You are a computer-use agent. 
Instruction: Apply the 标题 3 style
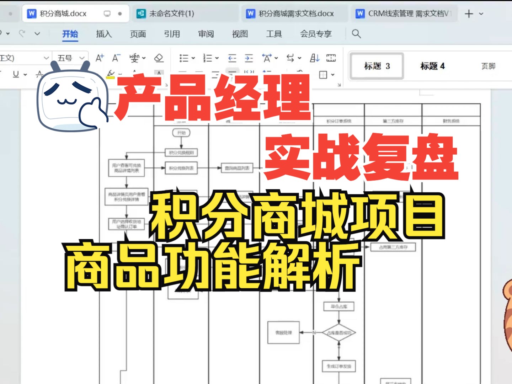point(377,66)
